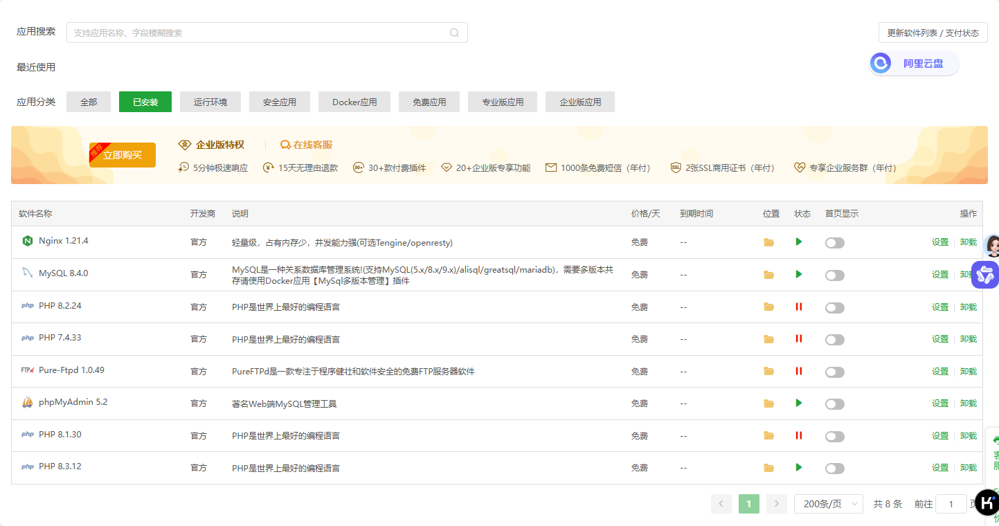Click the Pure-Ftpd red stopped status icon
This screenshot has height=526, width=999.
[x=799, y=371]
